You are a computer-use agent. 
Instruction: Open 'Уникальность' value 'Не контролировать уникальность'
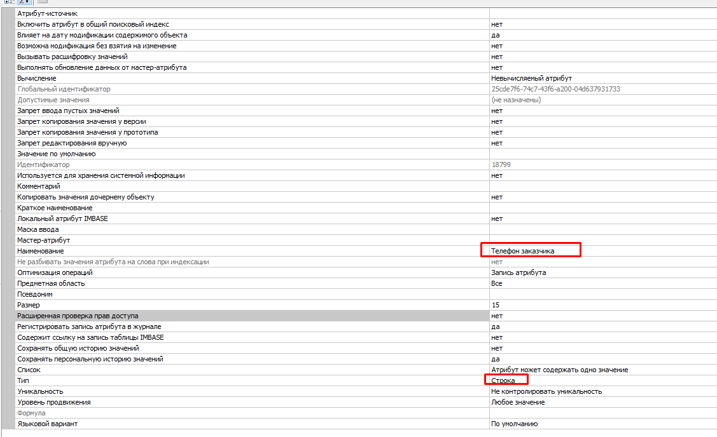pos(546,392)
